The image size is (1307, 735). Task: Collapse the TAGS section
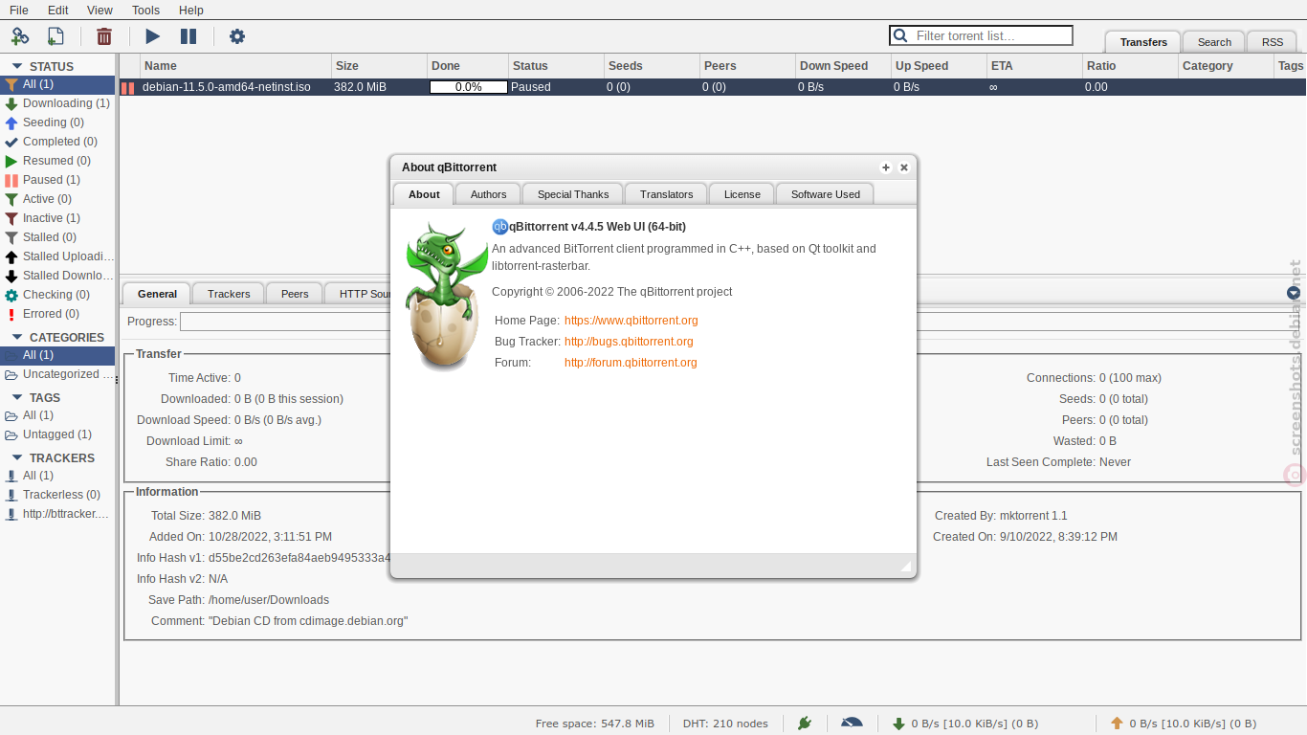tap(17, 398)
